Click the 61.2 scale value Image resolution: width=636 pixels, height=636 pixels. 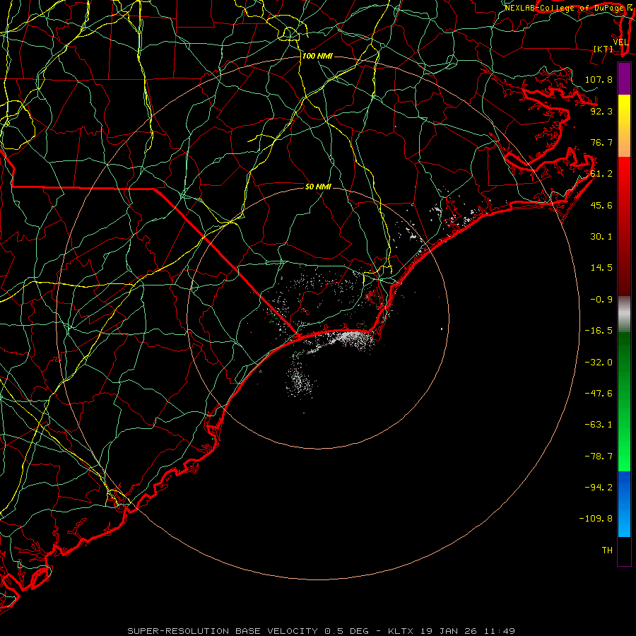click(x=601, y=174)
